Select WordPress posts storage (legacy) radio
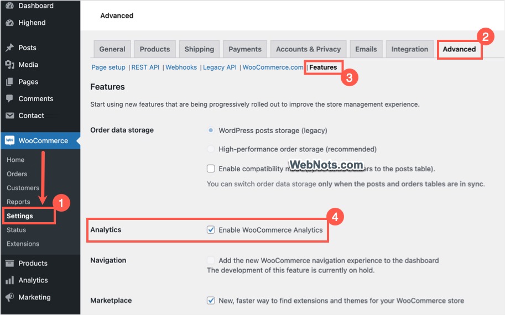Image resolution: width=505 pixels, height=315 pixels. [211, 130]
